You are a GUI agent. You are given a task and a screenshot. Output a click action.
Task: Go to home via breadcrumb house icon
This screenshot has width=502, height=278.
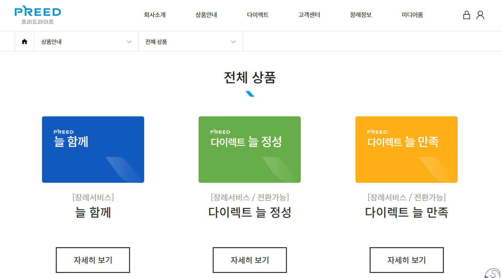click(x=25, y=42)
